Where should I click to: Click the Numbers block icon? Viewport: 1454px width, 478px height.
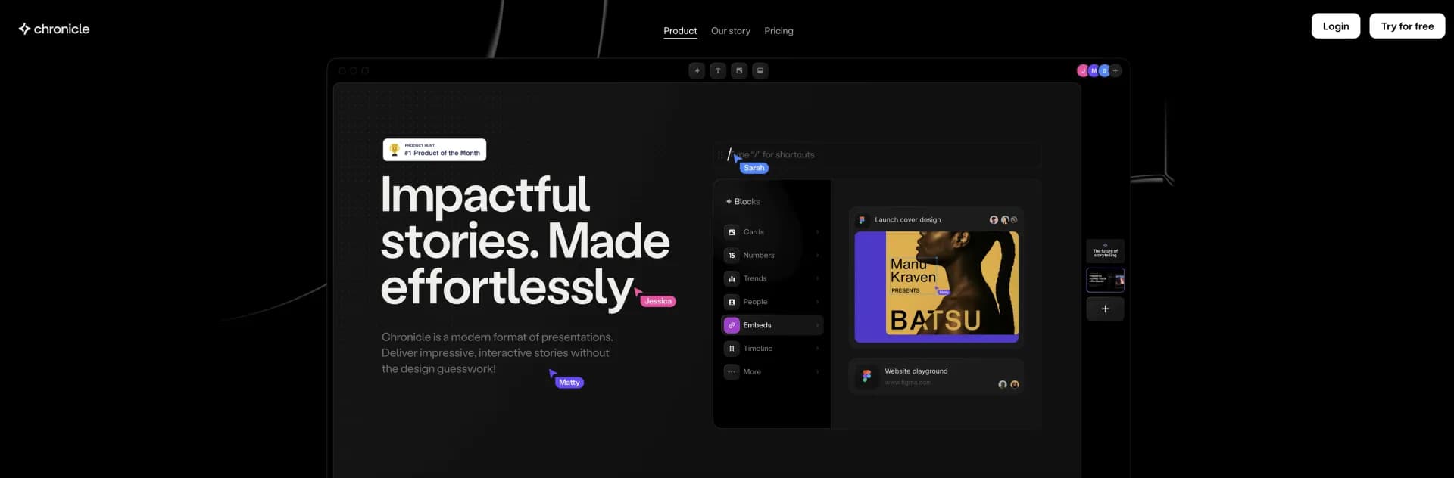(732, 256)
